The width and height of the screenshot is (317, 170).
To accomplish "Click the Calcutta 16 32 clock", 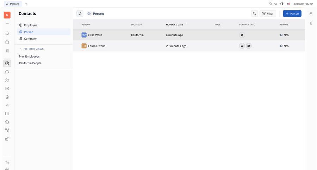I will [x=303, y=4].
